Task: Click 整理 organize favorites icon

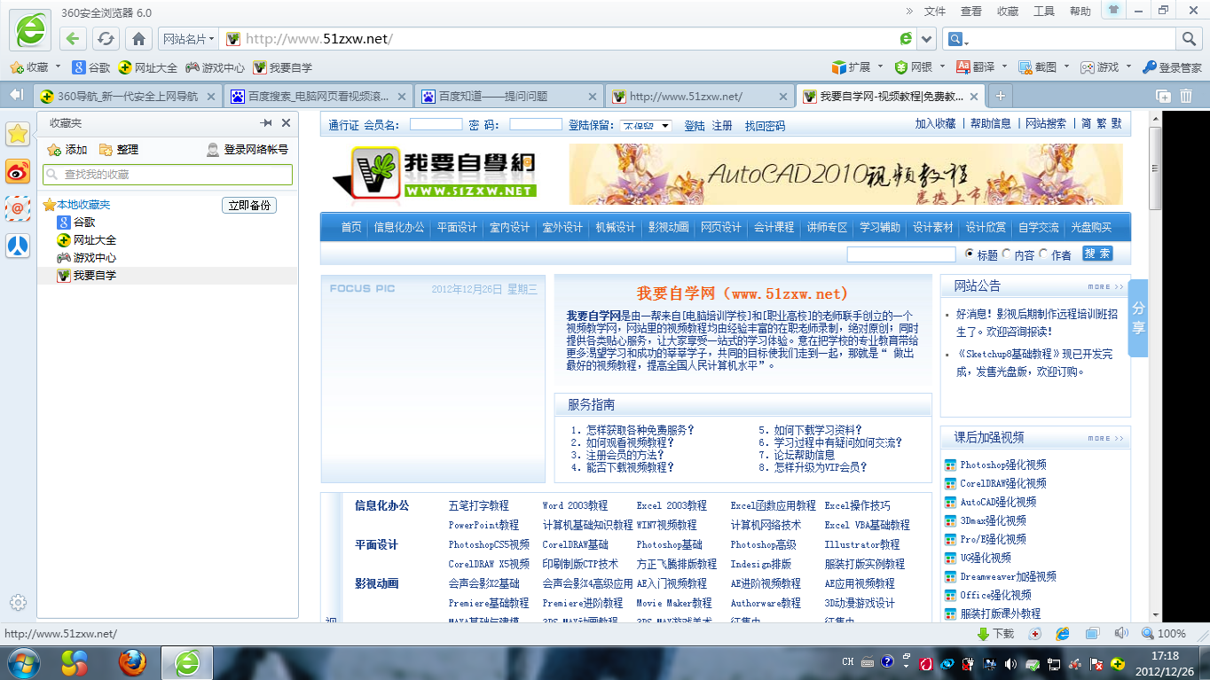Action: (119, 150)
